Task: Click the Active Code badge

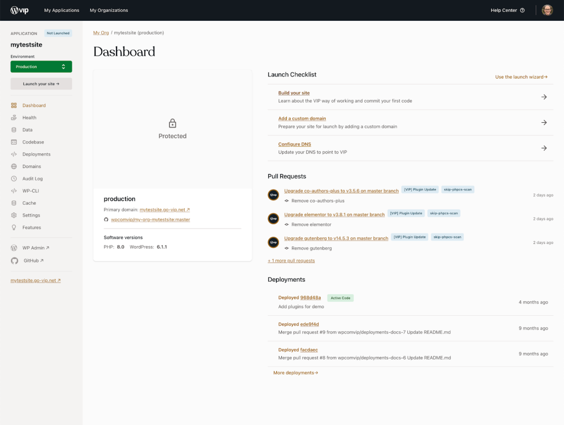Action: tap(340, 298)
